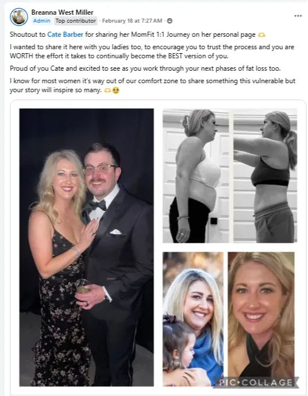Click the teary-eyed face emoji

(116, 90)
